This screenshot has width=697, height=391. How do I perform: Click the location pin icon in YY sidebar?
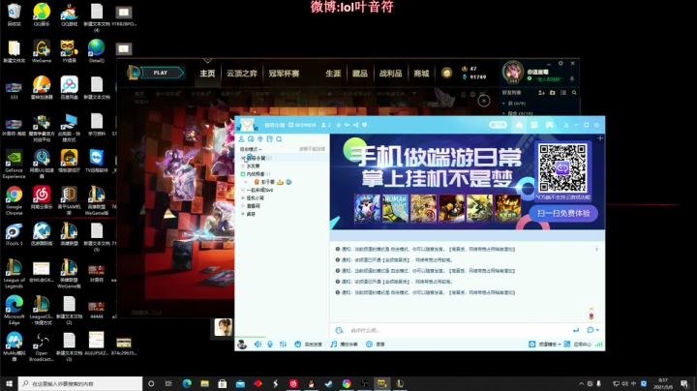pos(260,139)
